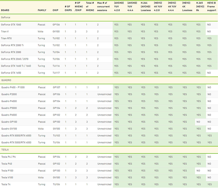Click the NO B-frame cell for GTX 1060

pos(209,25)
